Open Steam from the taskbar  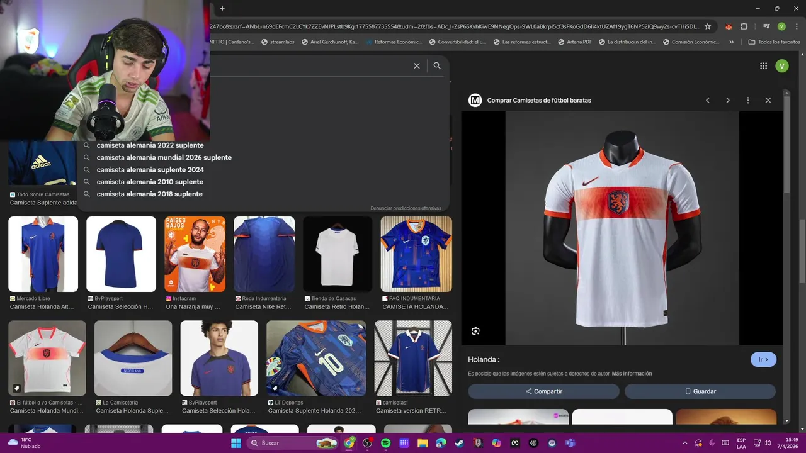pos(460,443)
